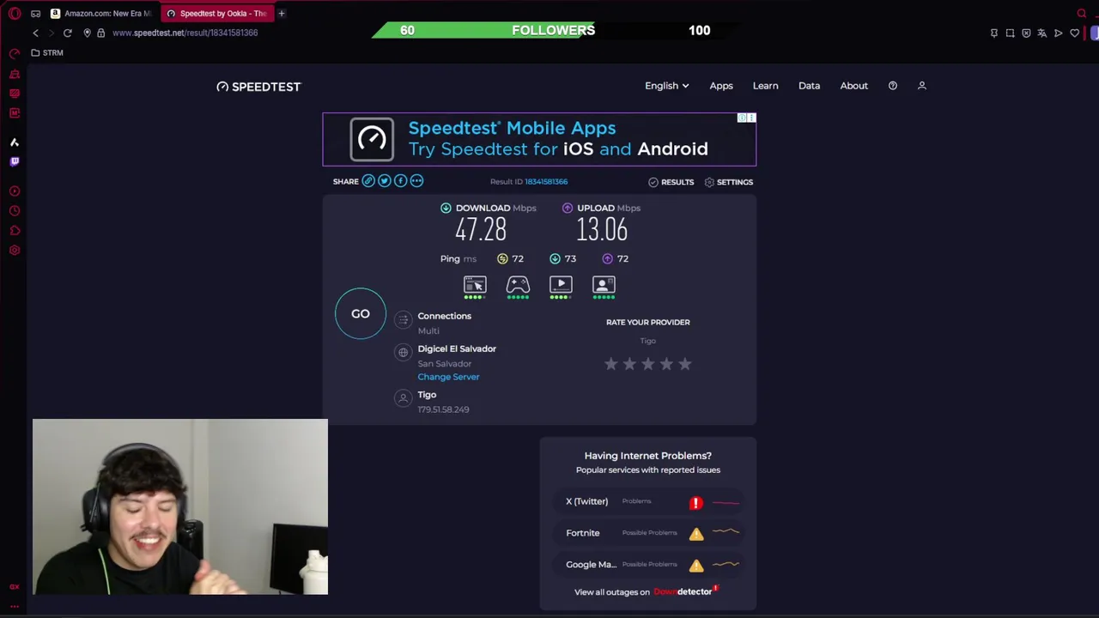Screen dimensions: 1099x618
Task: Switch to the Amazon.com tab
Action: (x=102, y=14)
